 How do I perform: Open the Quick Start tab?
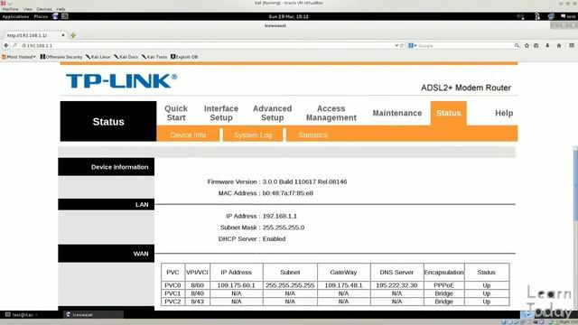pos(176,113)
